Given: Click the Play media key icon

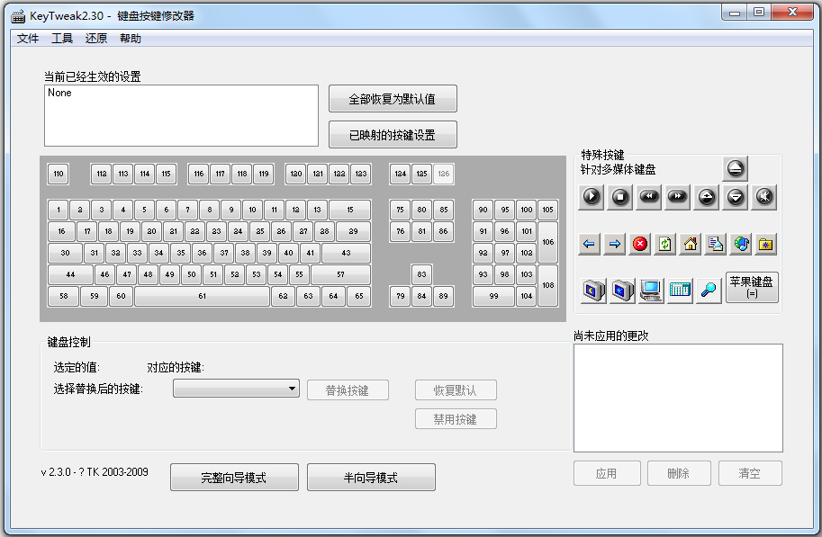Looking at the screenshot, I should (591, 197).
